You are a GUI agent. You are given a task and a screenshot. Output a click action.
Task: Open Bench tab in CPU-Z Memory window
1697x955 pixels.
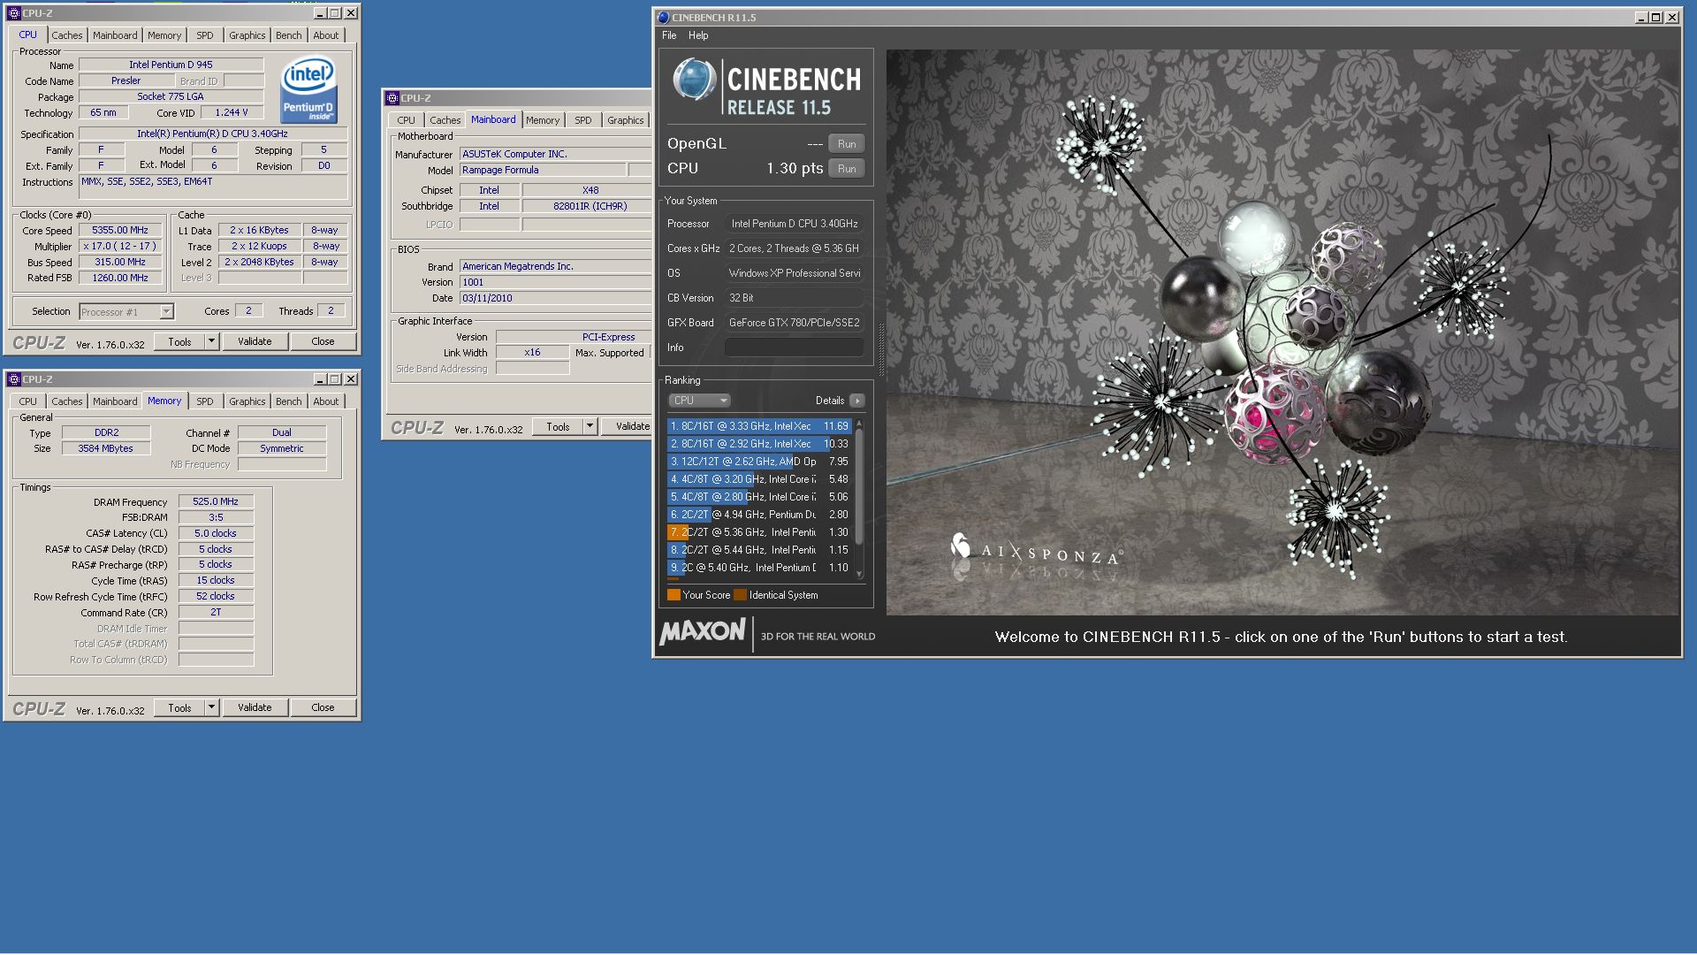click(288, 401)
